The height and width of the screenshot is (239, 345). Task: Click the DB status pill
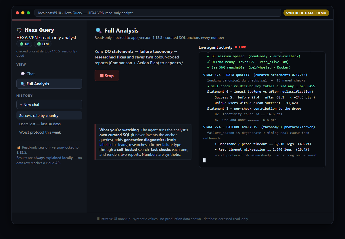coord(24,44)
